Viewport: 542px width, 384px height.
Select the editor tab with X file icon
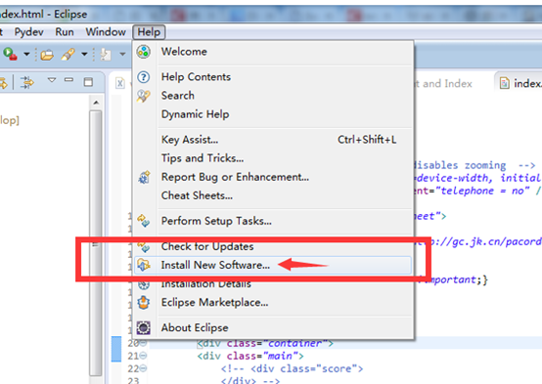[121, 83]
